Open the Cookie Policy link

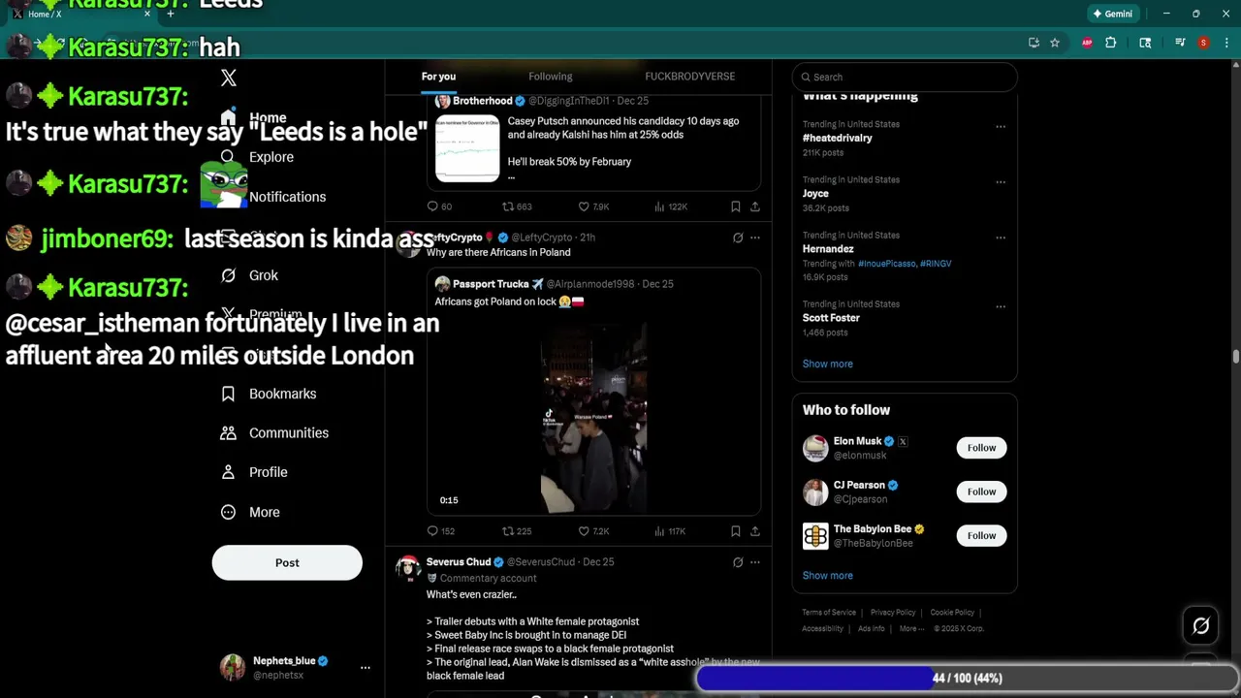(x=952, y=613)
